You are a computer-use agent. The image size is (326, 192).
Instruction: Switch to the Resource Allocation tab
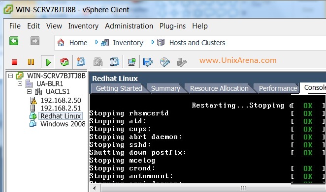point(219,88)
